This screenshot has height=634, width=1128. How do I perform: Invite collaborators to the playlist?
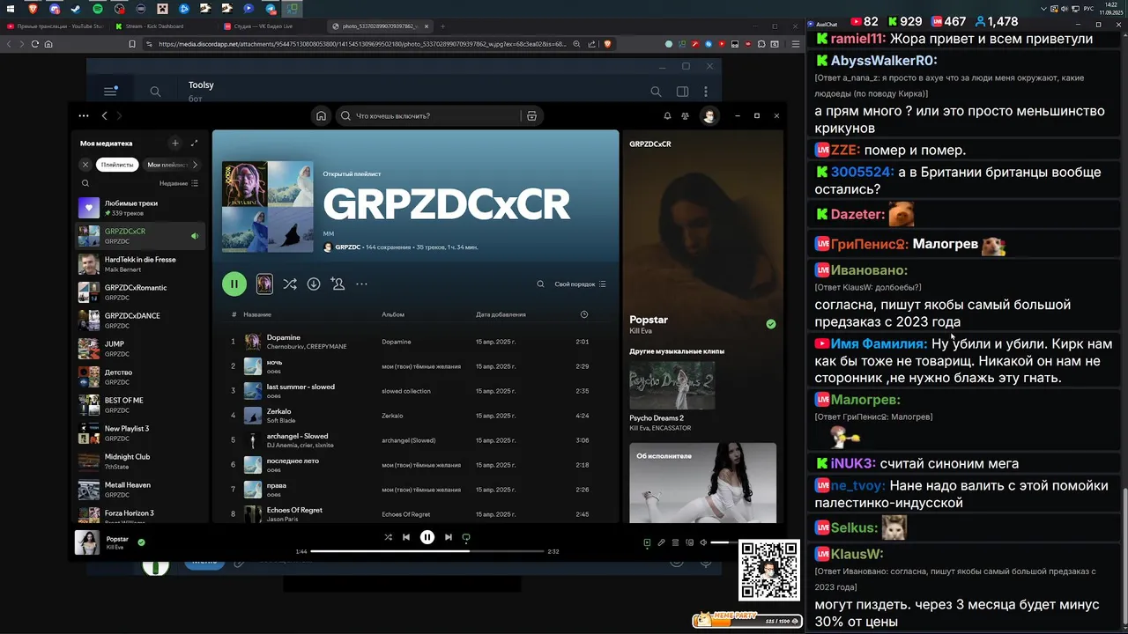click(x=338, y=284)
